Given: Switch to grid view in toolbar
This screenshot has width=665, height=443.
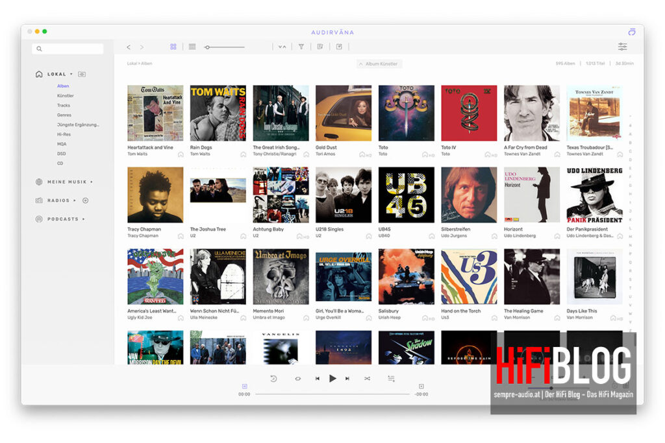Looking at the screenshot, I should point(173,47).
